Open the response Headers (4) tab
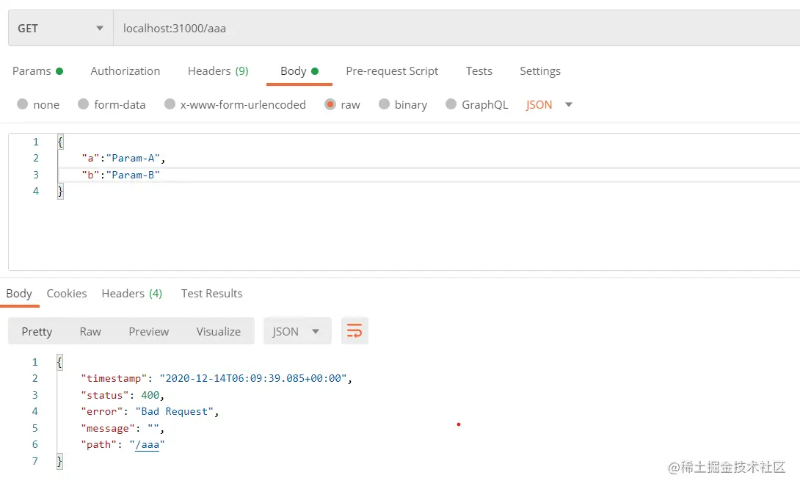Viewport: 800px width, 489px height. [131, 294]
